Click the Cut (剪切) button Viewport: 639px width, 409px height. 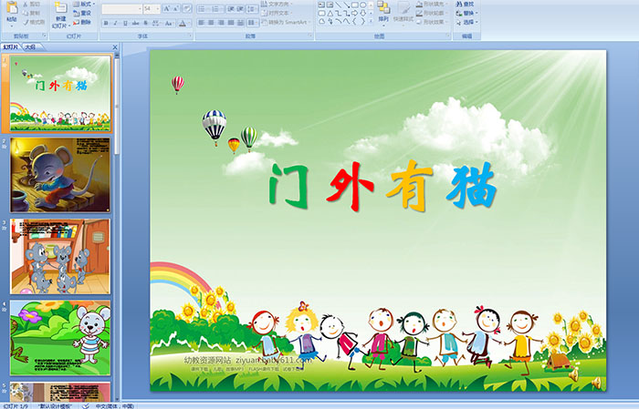[32, 4]
